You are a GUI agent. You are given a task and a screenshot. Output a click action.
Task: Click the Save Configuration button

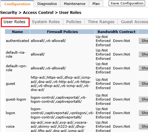[x=127, y=3]
